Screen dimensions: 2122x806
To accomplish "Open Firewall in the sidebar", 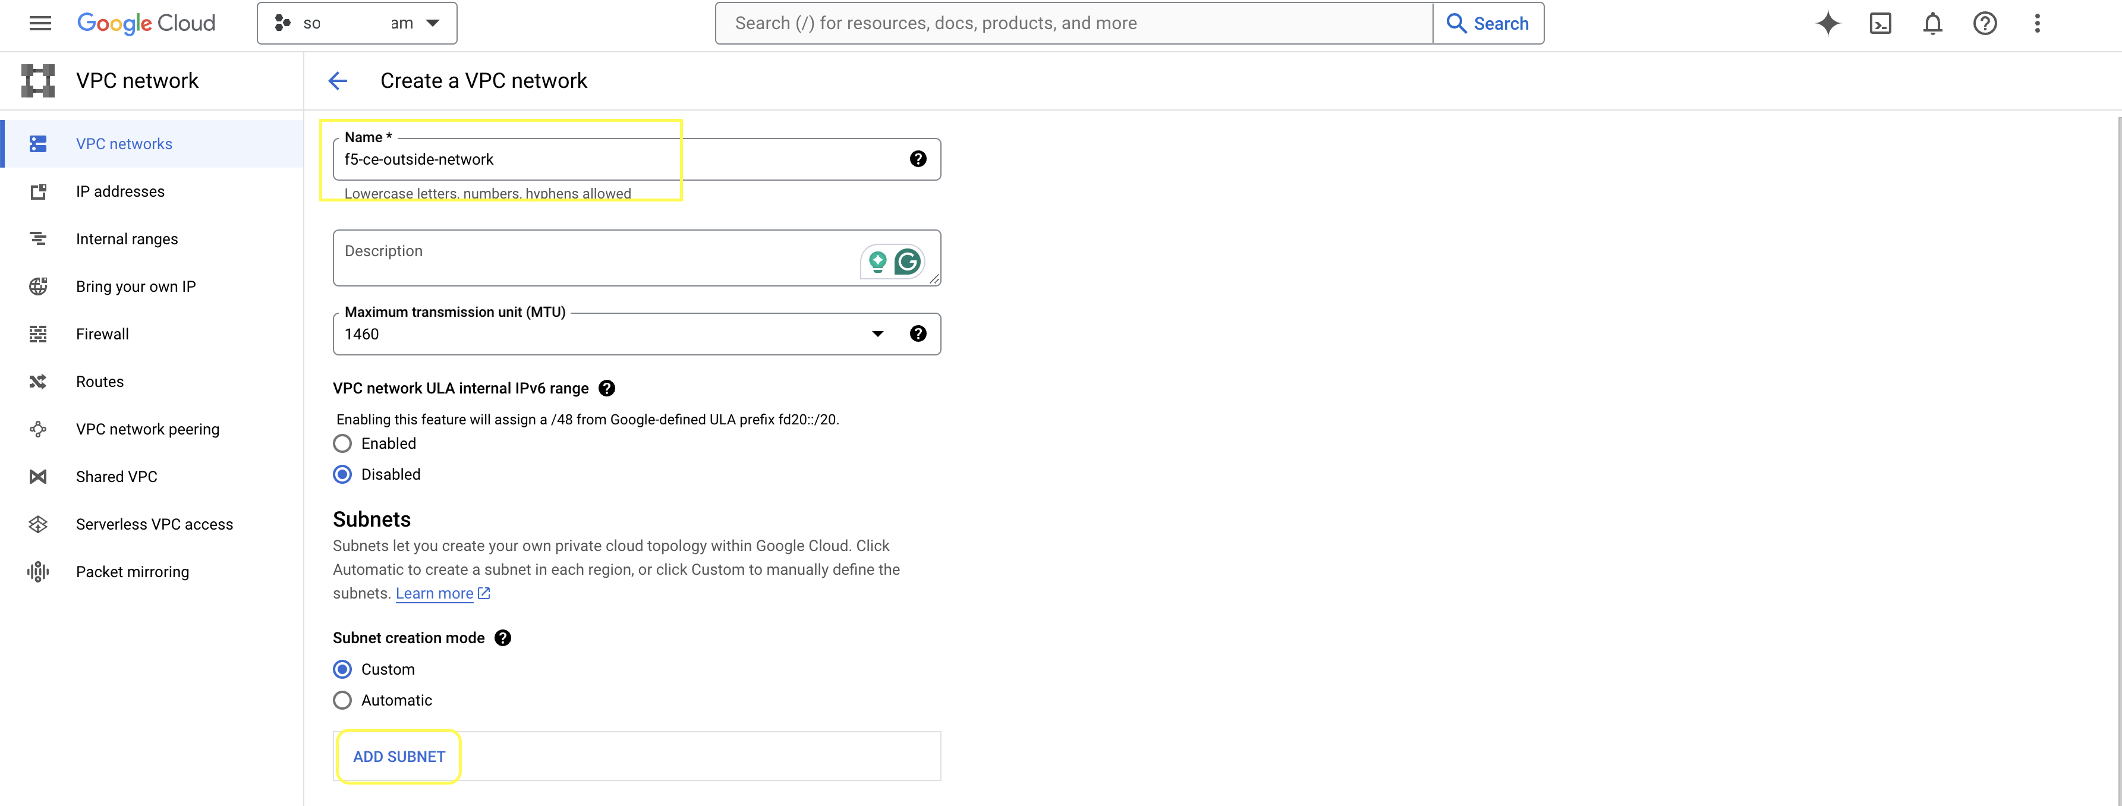I will 102,334.
